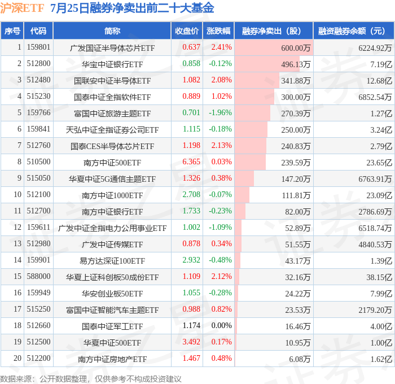Click the 代码 column header
395x384 pixels.
point(38,30)
